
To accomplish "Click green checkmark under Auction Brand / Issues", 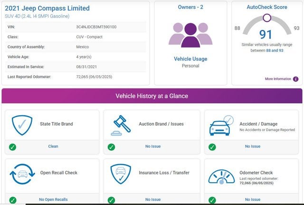I will 112,146.
